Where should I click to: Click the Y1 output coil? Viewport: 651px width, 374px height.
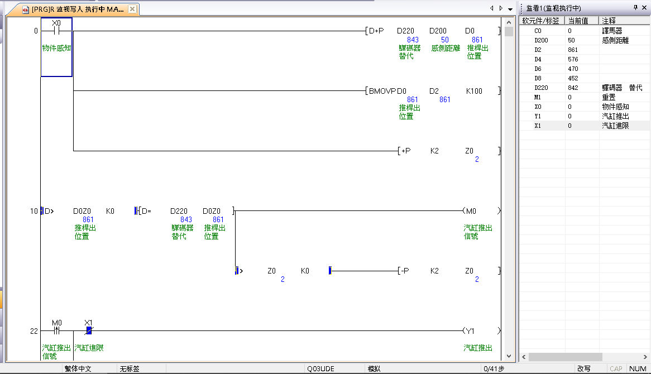click(x=470, y=331)
